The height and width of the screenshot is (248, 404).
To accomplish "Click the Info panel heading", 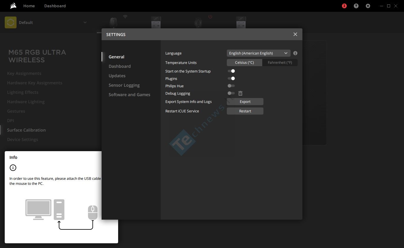I will (13, 157).
